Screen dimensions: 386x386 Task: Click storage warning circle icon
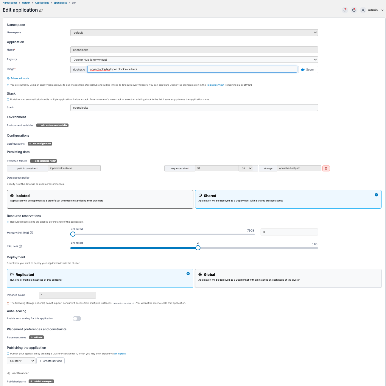[8, 303]
